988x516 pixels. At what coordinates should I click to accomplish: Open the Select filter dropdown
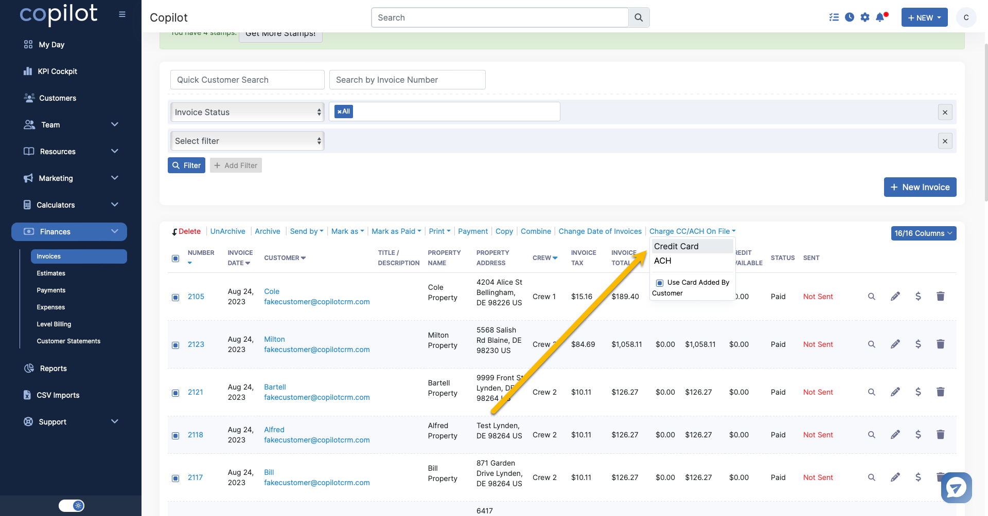pos(247,141)
